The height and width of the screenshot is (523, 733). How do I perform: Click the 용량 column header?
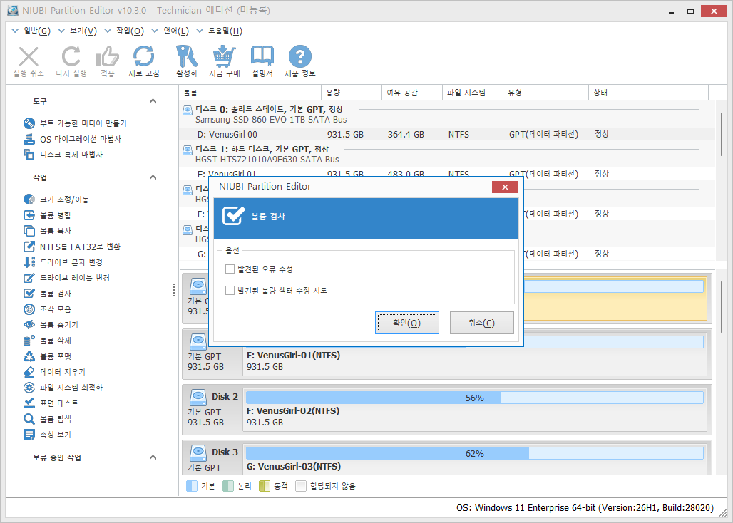pyautogui.click(x=352, y=93)
